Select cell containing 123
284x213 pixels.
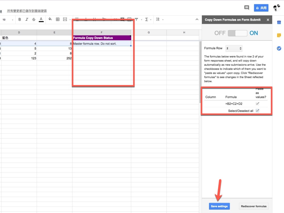click(19, 58)
